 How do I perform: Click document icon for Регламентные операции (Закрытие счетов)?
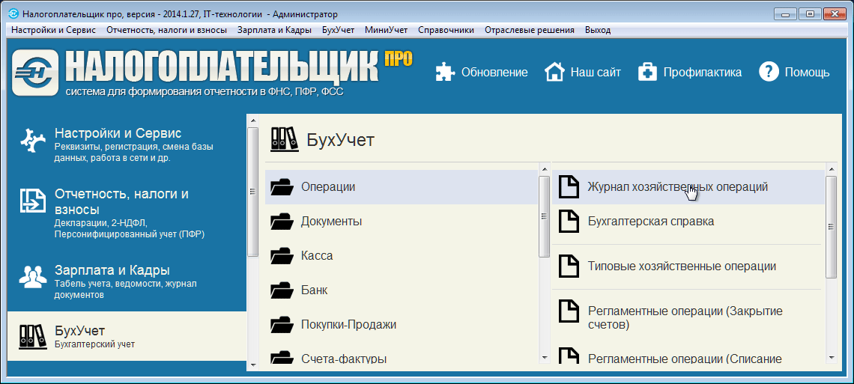coord(569,311)
